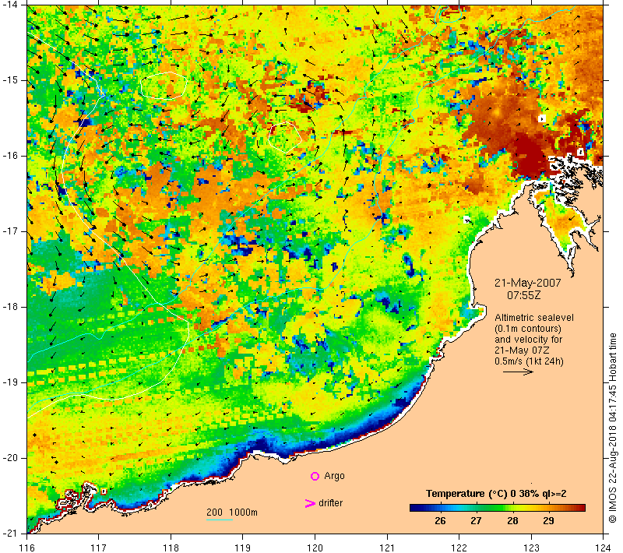Click the '21-May 07Z' caption line

522,350
